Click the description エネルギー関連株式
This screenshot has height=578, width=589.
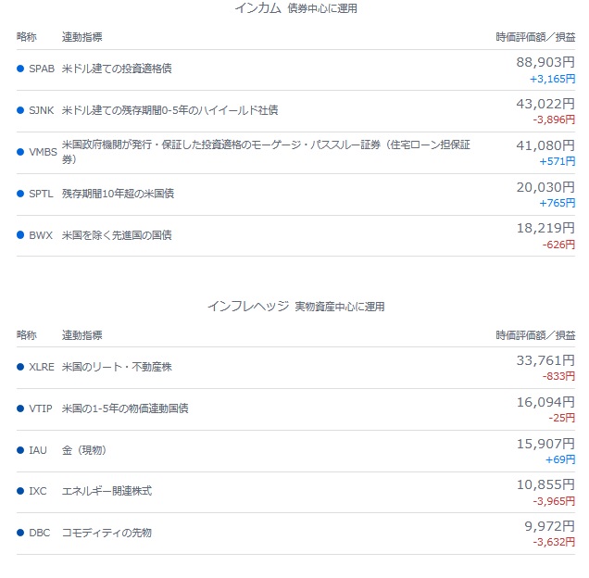tap(107, 492)
